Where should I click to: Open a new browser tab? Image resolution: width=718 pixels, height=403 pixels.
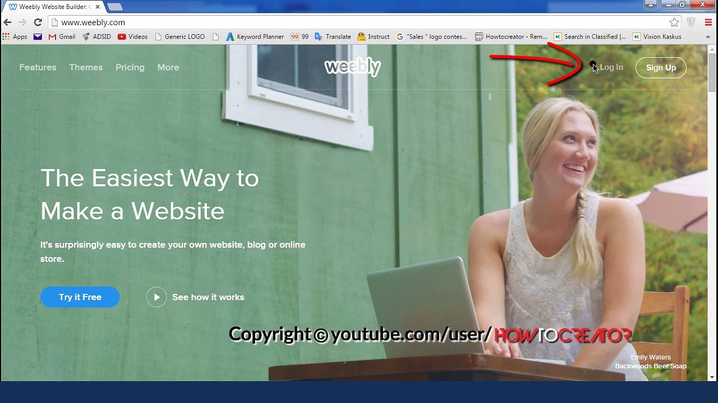[x=115, y=7]
